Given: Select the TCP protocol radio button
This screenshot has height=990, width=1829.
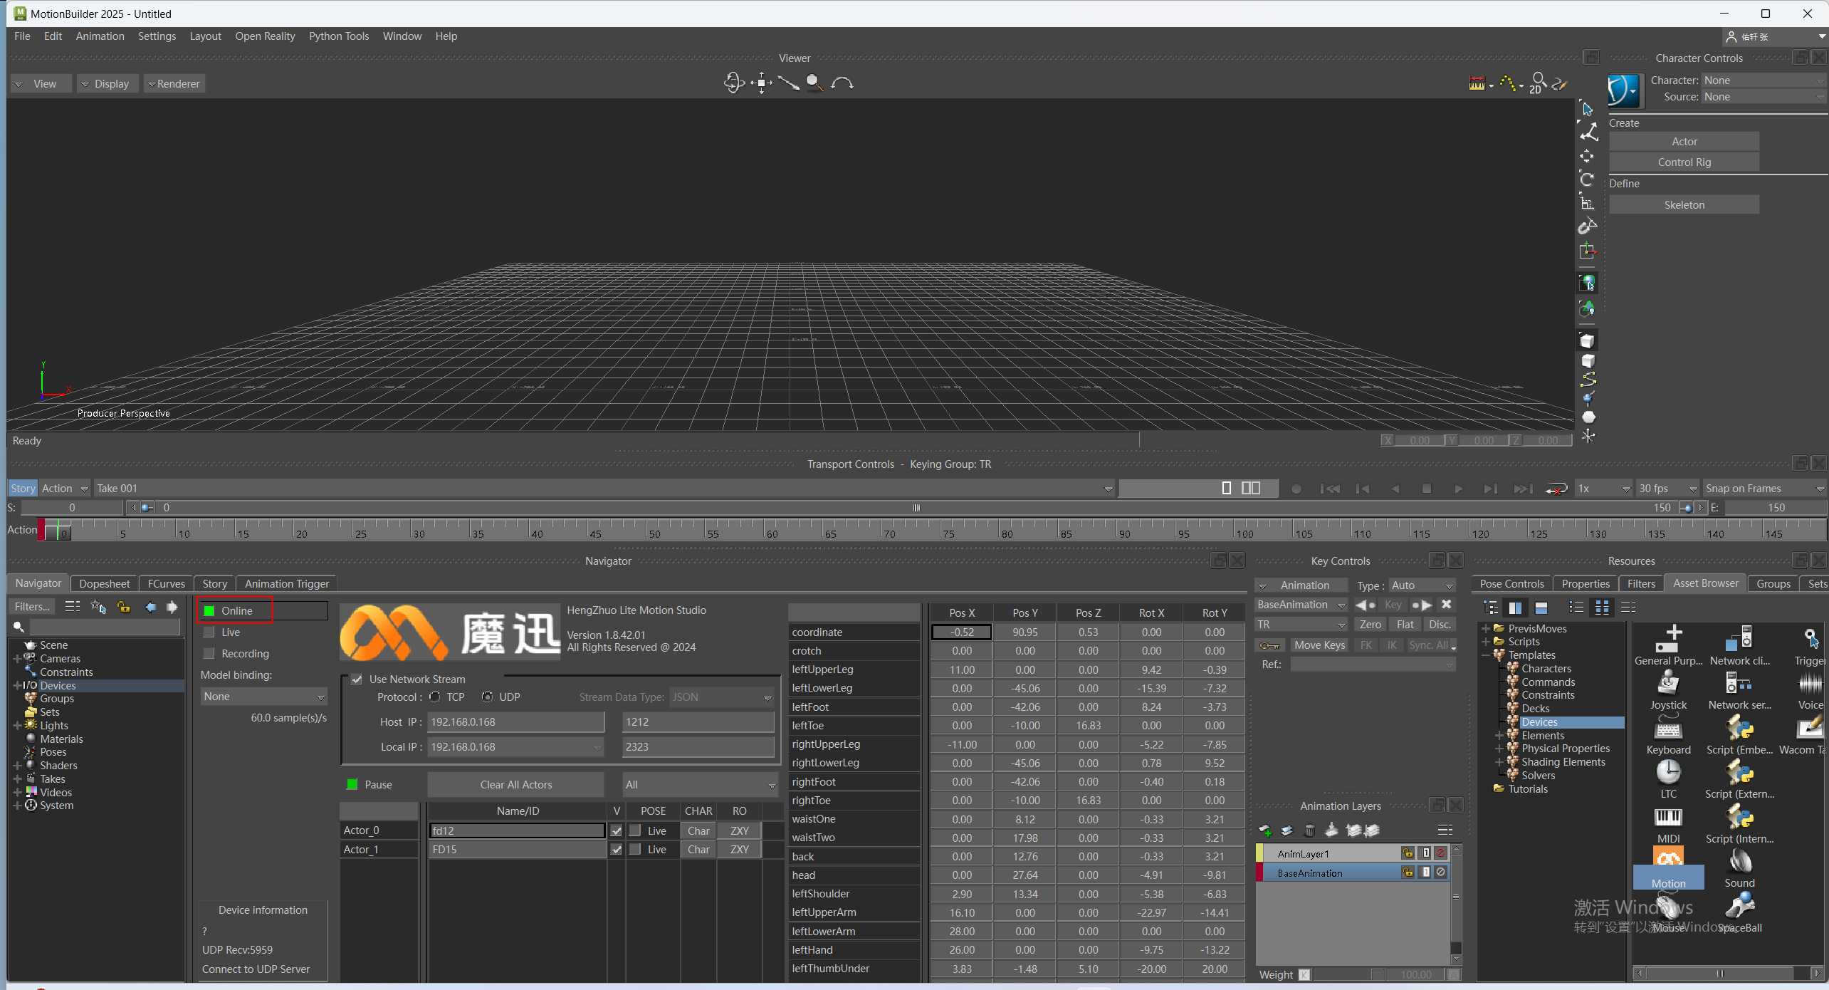Looking at the screenshot, I should [x=435, y=697].
